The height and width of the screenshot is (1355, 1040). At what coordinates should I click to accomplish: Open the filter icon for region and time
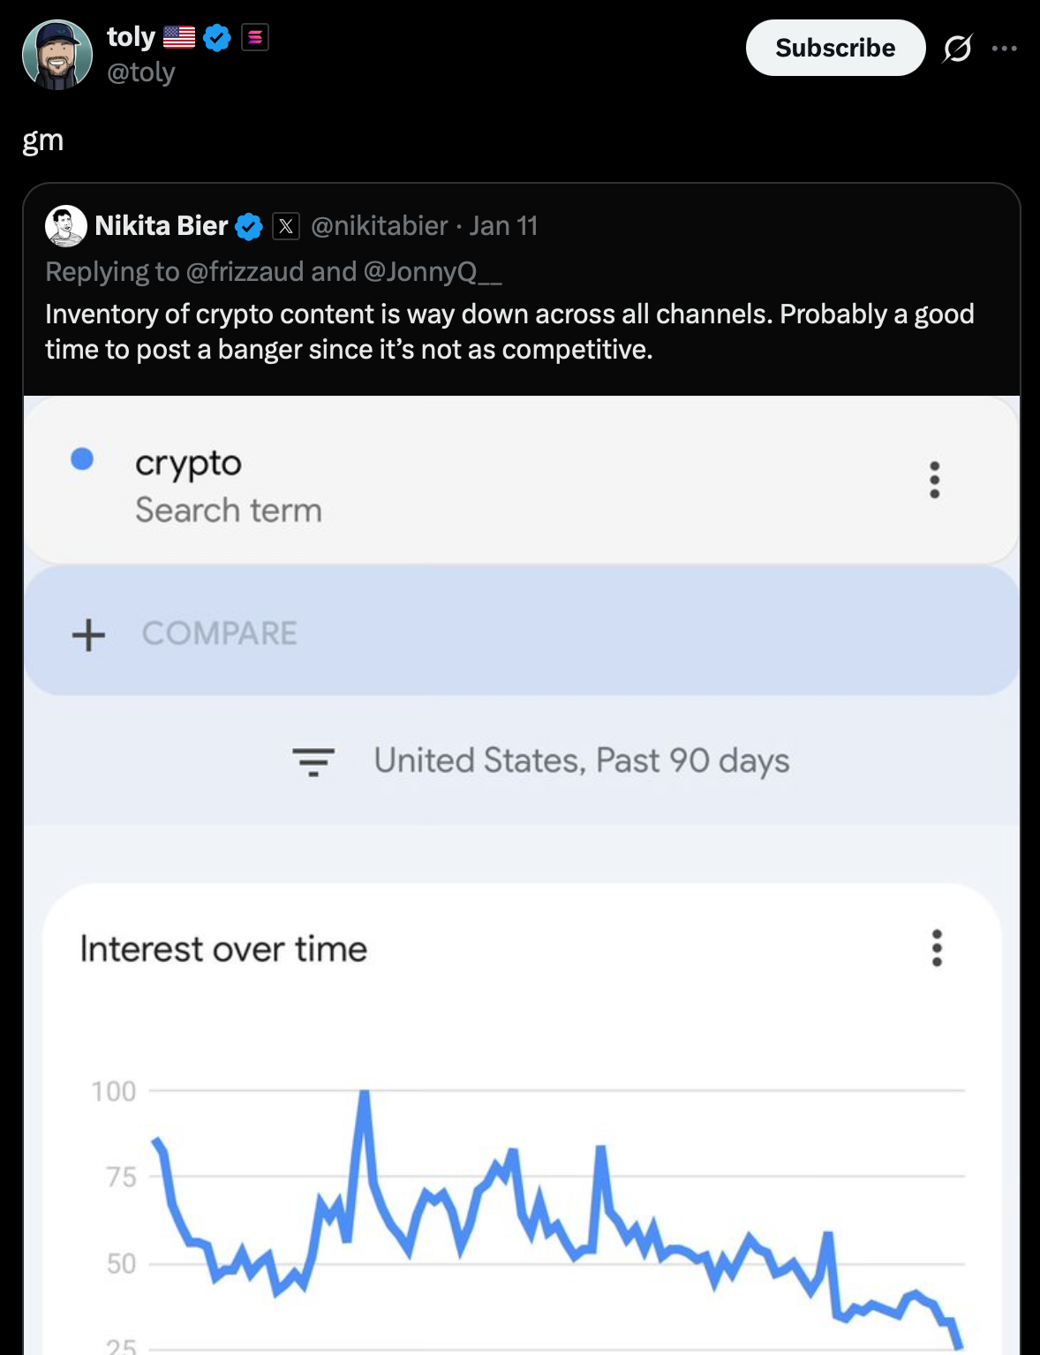[x=313, y=761]
